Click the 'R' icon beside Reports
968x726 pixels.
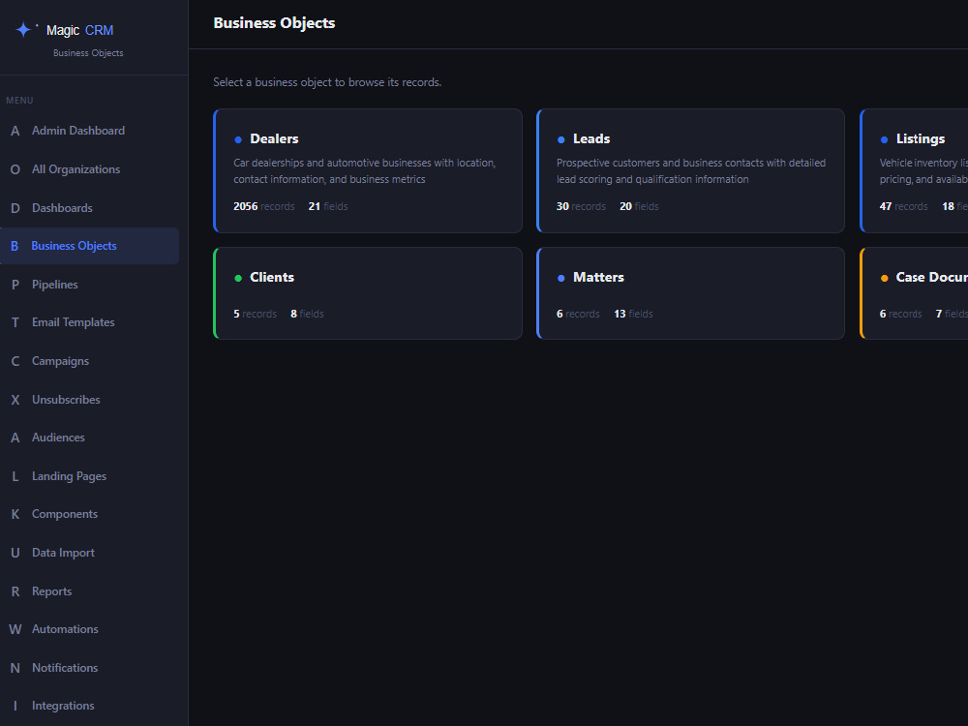15,591
